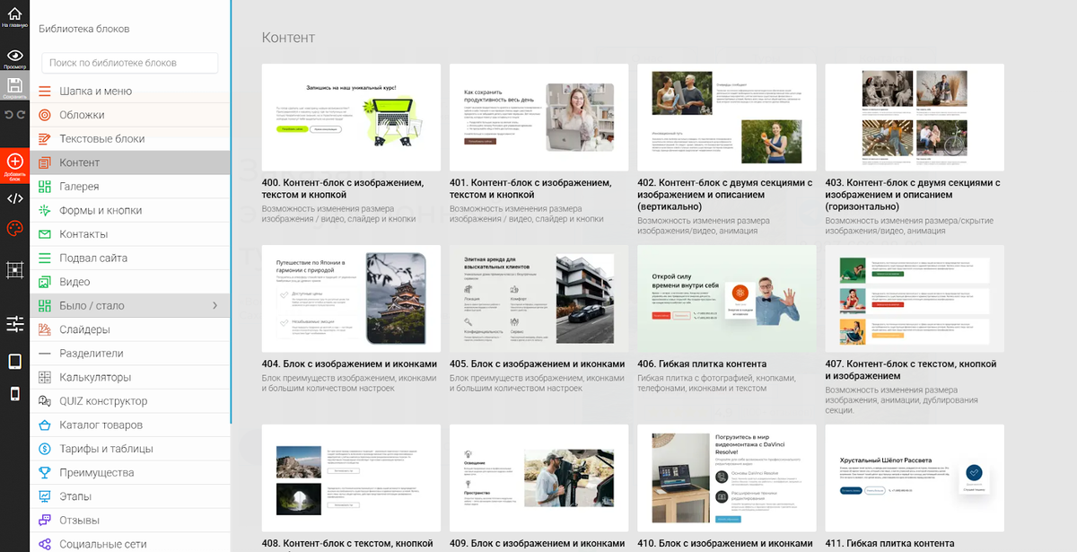Screen dimensions: 1077x552
Task: Select block 411 Хрустальный Шёпот thumbnail
Action: [915, 478]
